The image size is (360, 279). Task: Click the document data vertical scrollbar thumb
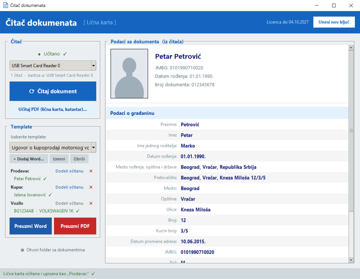[x=351, y=131]
